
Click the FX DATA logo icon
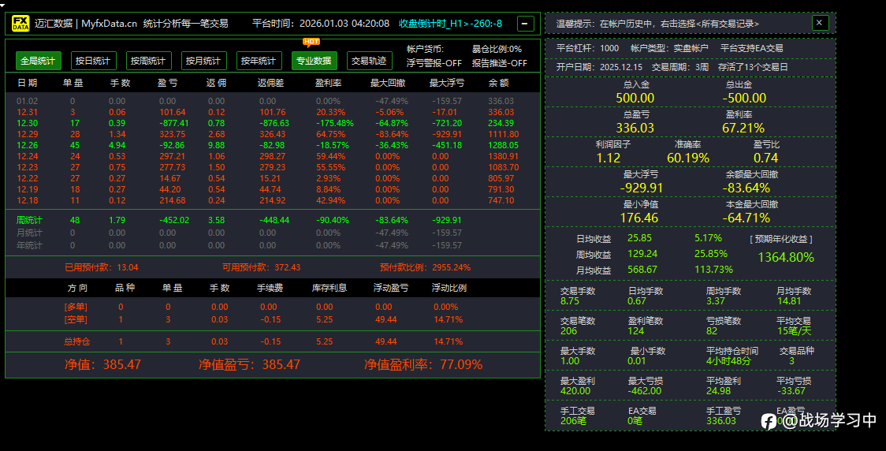pos(21,24)
